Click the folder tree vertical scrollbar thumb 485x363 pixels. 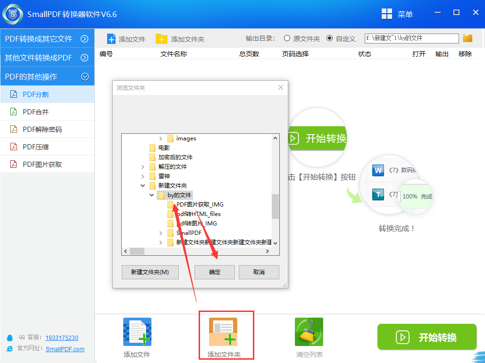click(275, 207)
